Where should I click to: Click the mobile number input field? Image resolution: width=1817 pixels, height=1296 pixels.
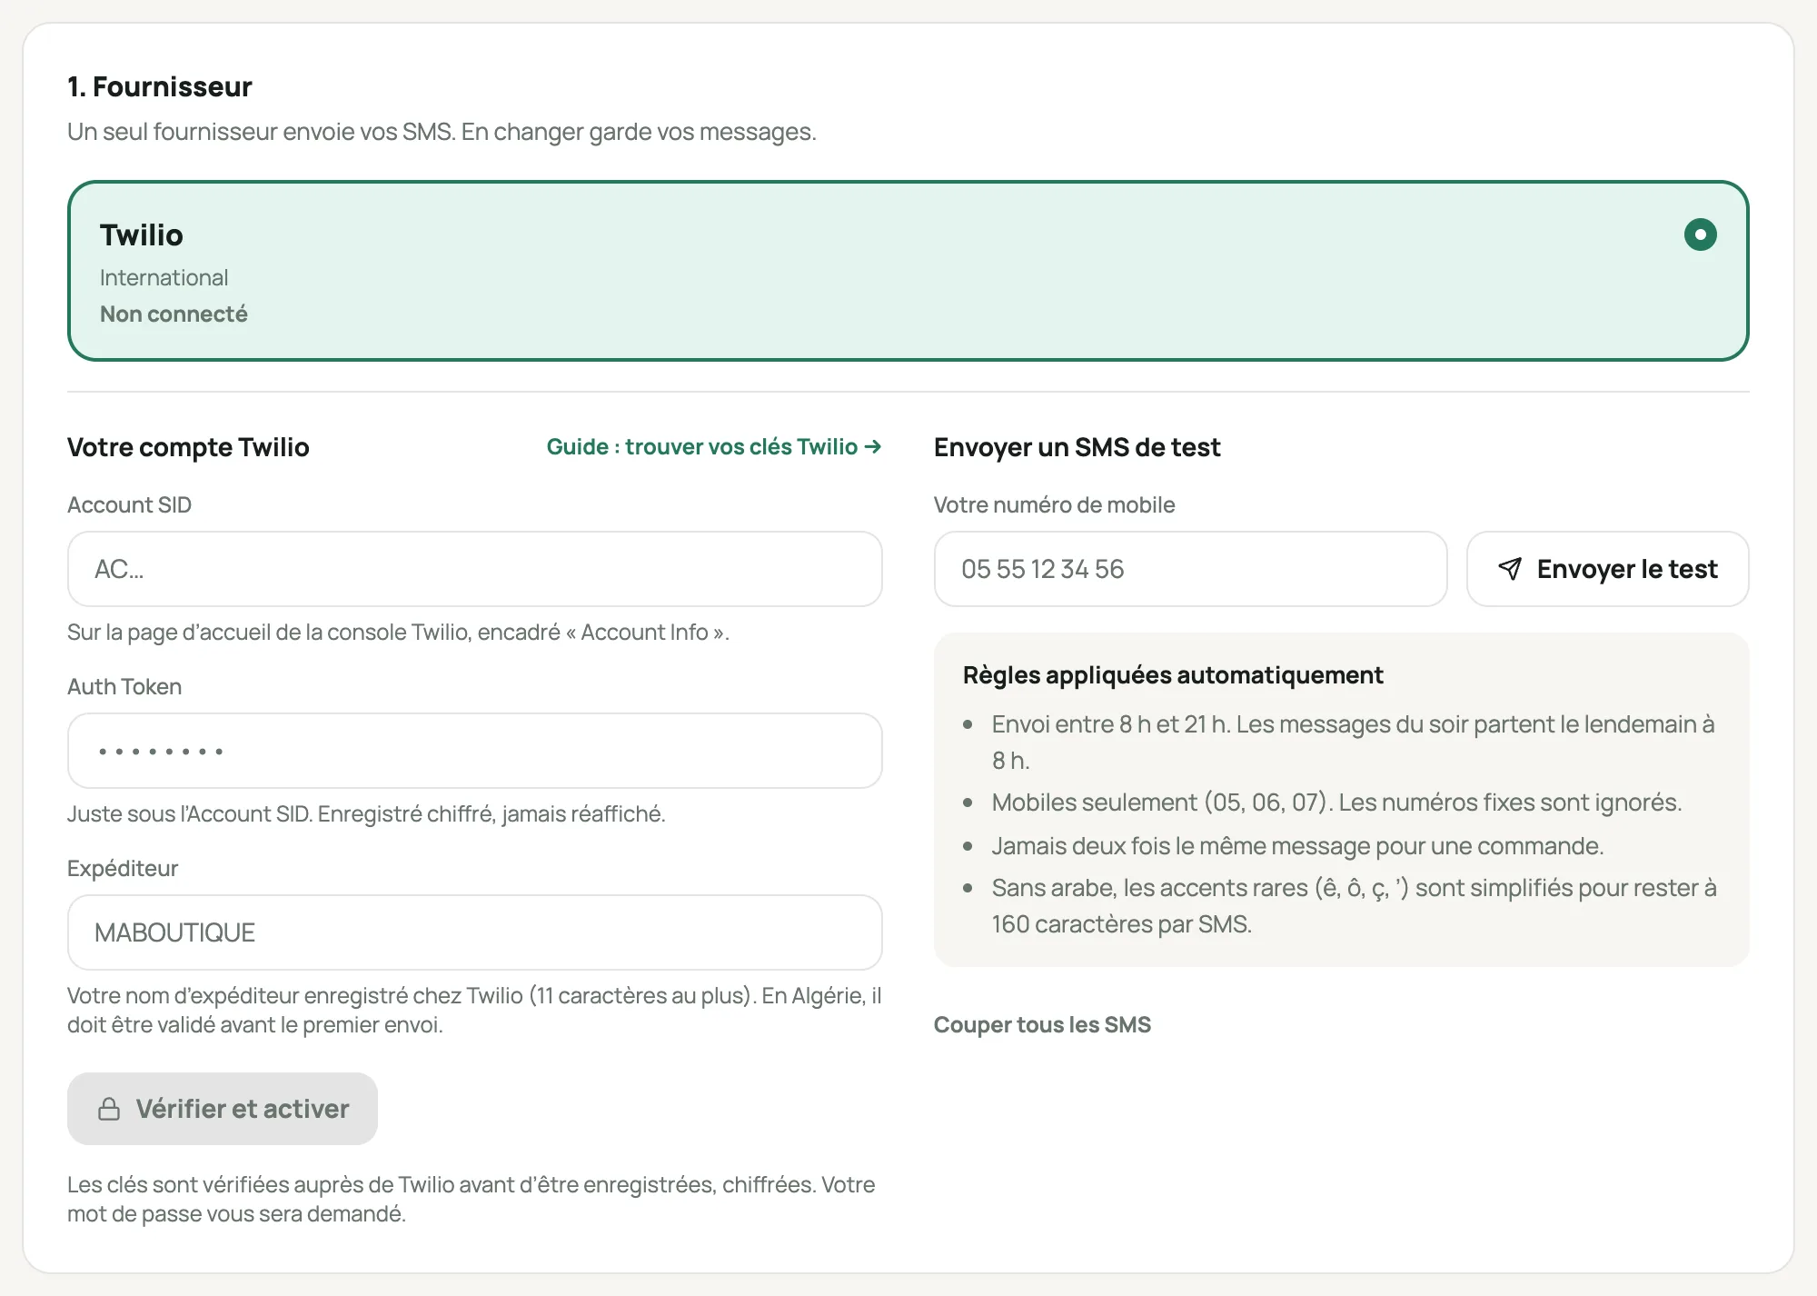[x=1190, y=569]
